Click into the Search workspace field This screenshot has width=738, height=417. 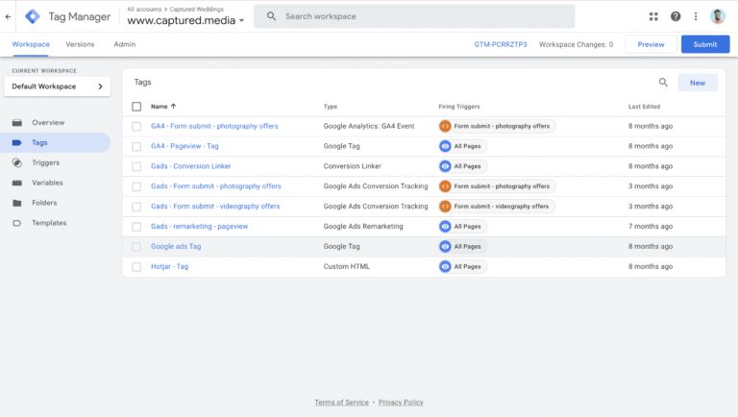[423, 16]
